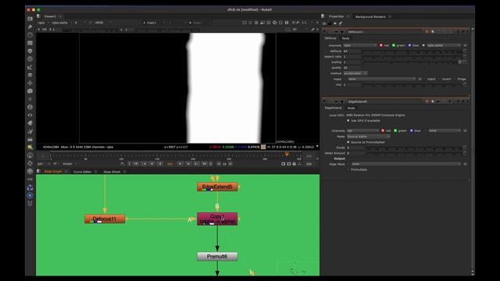Toggle the blue channel checkbox in Defocus11

pos(409,45)
